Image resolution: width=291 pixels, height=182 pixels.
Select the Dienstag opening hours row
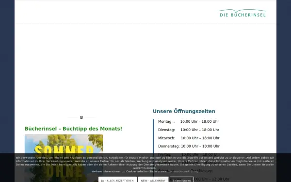[189, 130]
